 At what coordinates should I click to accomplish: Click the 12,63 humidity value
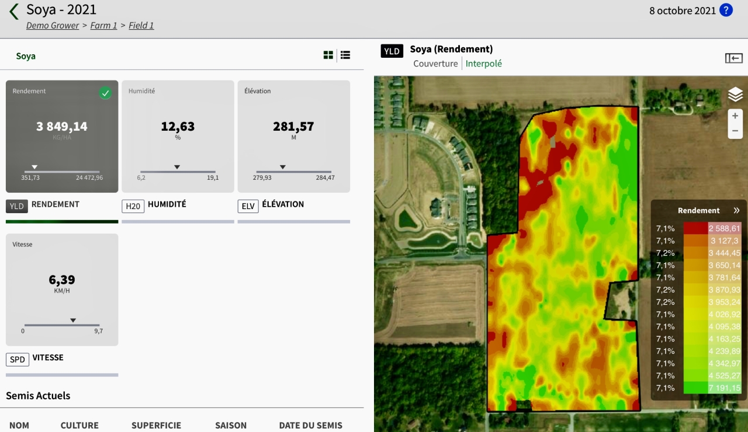click(x=178, y=126)
